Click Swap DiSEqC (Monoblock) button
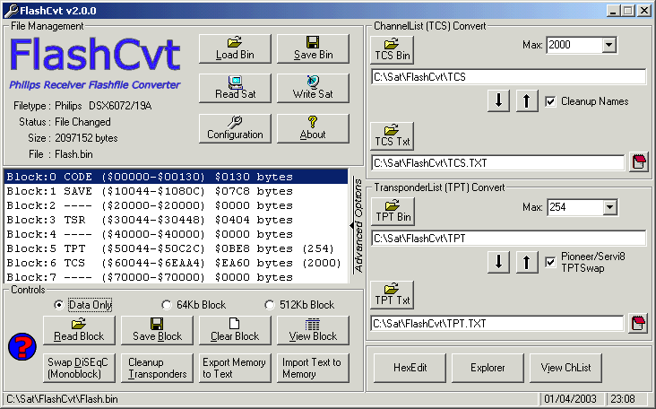Image resolution: width=656 pixels, height=409 pixels. (79, 368)
